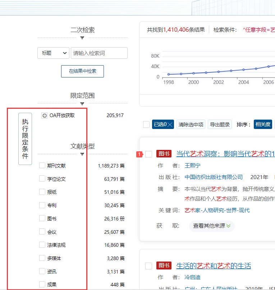Click the 在结果中检索 button
Image resolution: width=275 pixels, height=290 pixels.
tap(82, 71)
